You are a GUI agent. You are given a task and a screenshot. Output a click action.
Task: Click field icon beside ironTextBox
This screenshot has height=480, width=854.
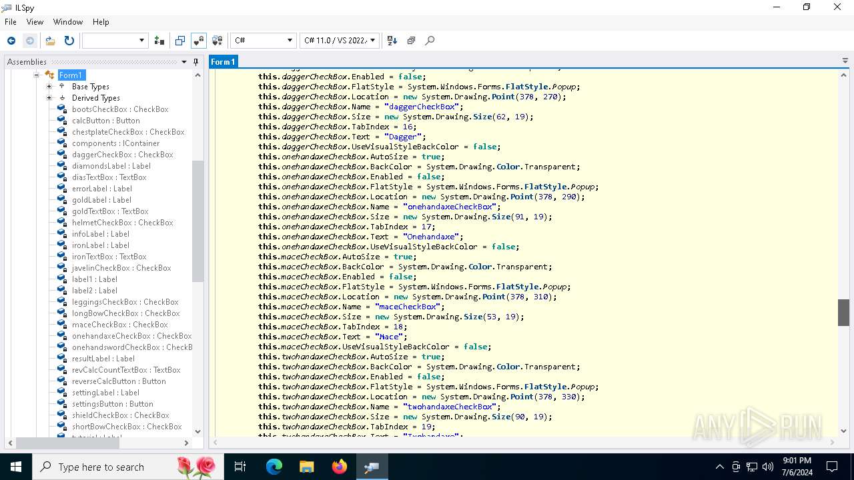[x=62, y=257]
